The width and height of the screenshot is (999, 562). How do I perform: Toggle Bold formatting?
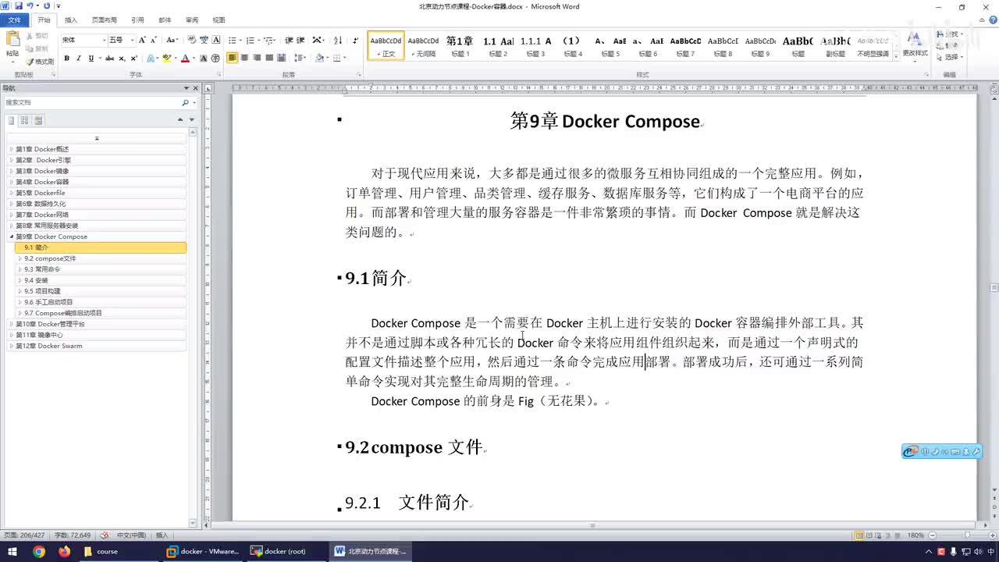coord(66,59)
